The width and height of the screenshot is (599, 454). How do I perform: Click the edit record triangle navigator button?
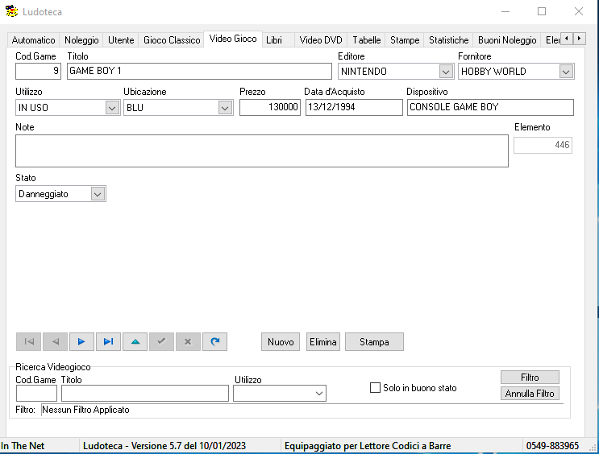coord(135,341)
